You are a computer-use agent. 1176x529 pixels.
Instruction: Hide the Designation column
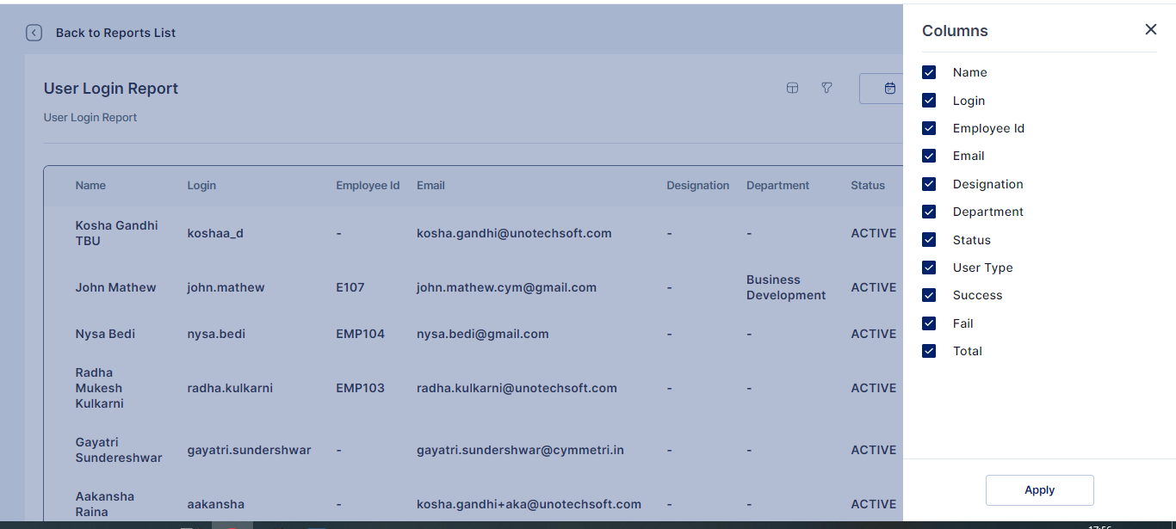pyautogui.click(x=929, y=184)
